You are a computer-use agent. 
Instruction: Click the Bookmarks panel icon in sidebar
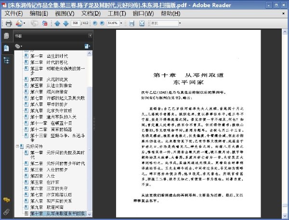click(x=6, y=48)
